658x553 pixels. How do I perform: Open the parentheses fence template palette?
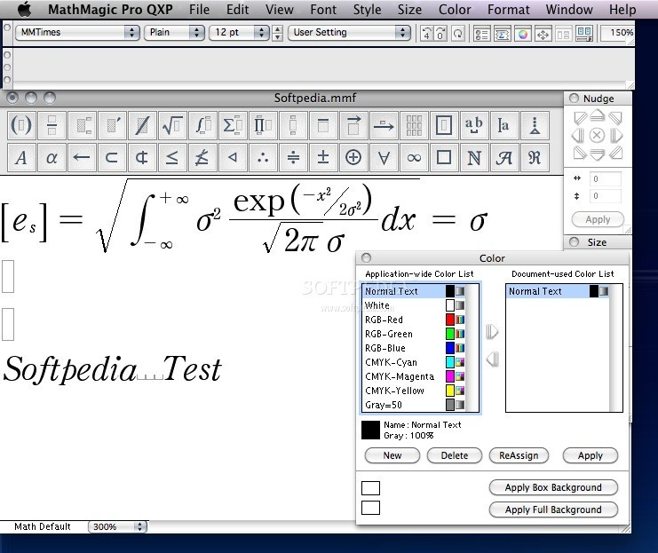21,125
